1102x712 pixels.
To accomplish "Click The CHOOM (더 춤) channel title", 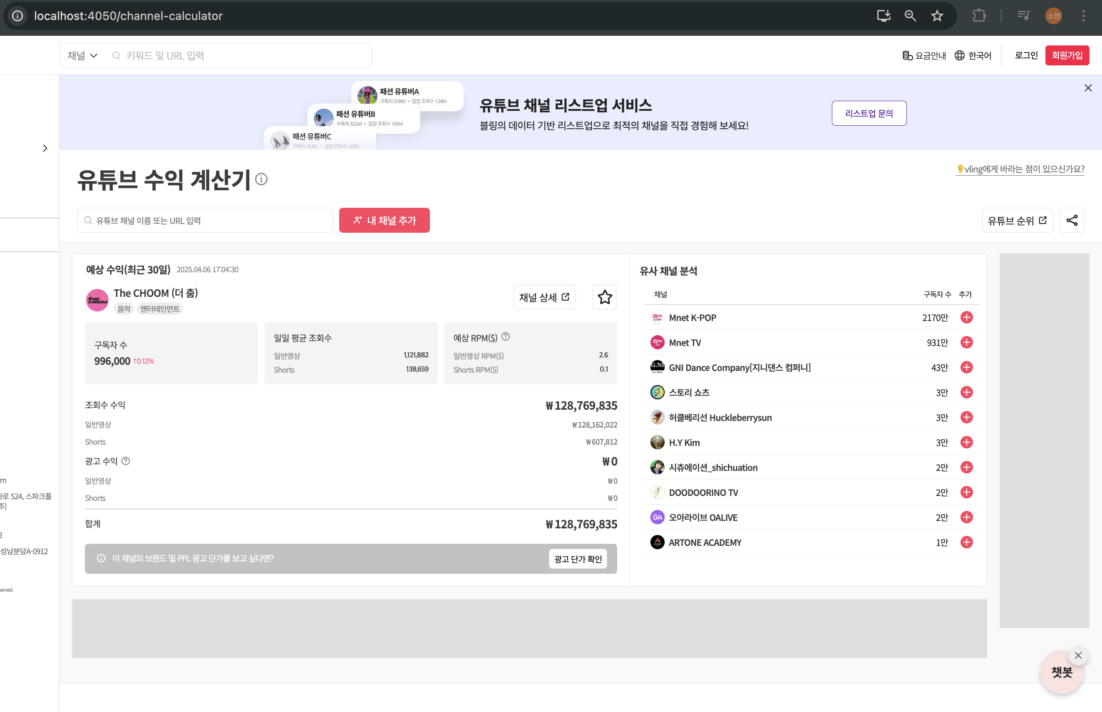I will [156, 293].
